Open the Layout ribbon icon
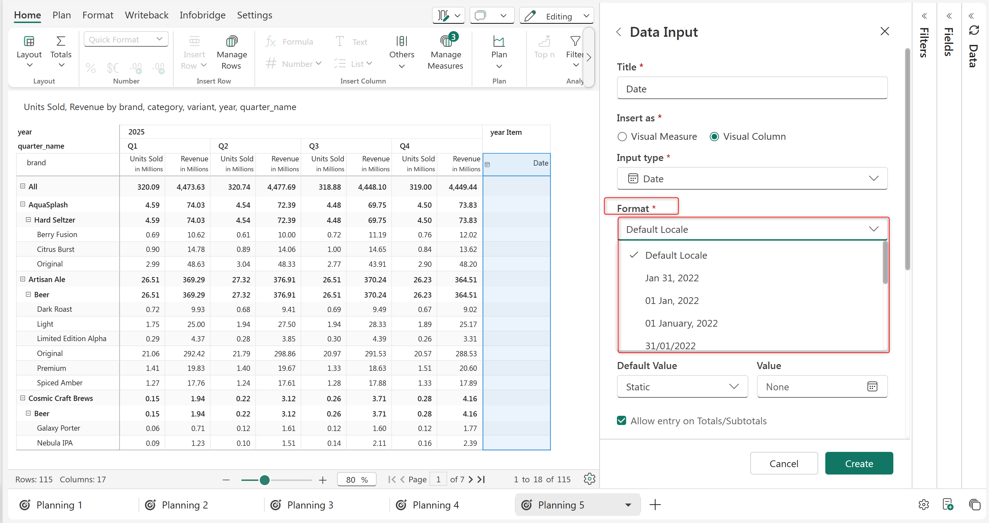 (x=29, y=41)
